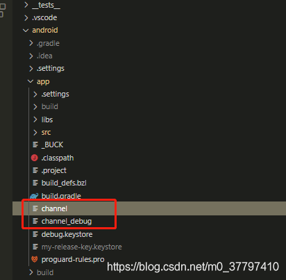Expand the .gradle folder chevron
This screenshot has height=280, width=286.
coord(31,43)
